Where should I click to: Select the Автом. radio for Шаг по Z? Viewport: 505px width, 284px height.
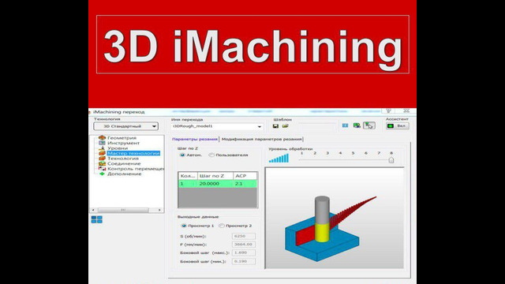click(182, 155)
